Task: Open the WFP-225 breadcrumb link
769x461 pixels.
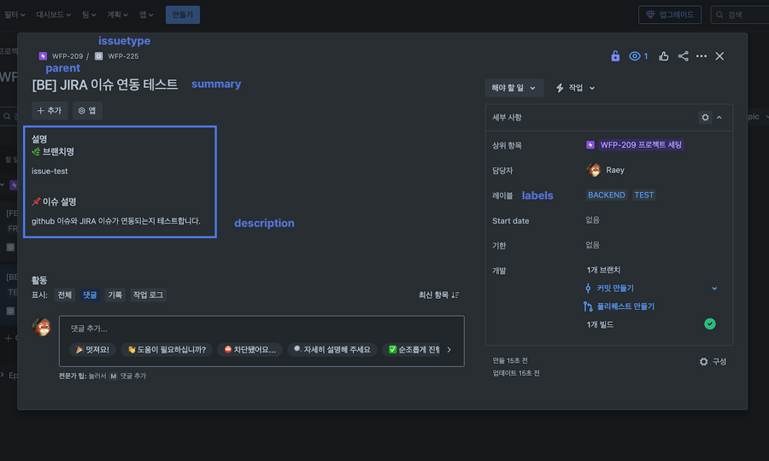Action: tap(123, 55)
